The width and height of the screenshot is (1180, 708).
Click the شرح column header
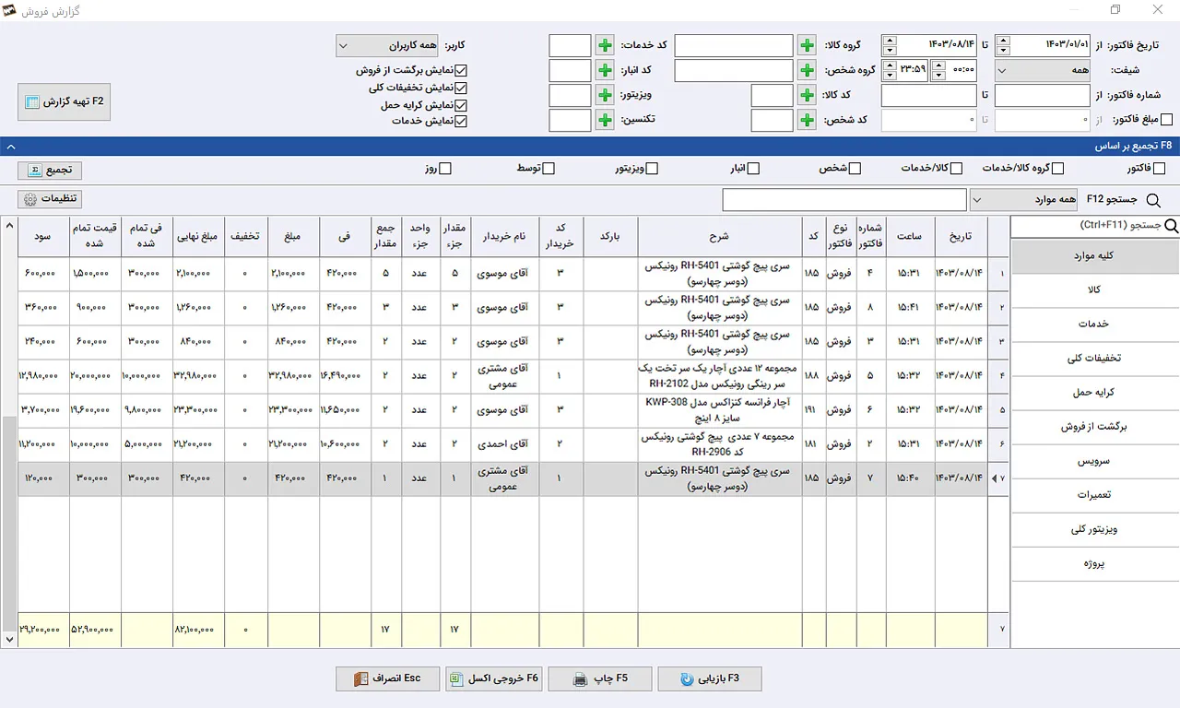[x=719, y=236]
